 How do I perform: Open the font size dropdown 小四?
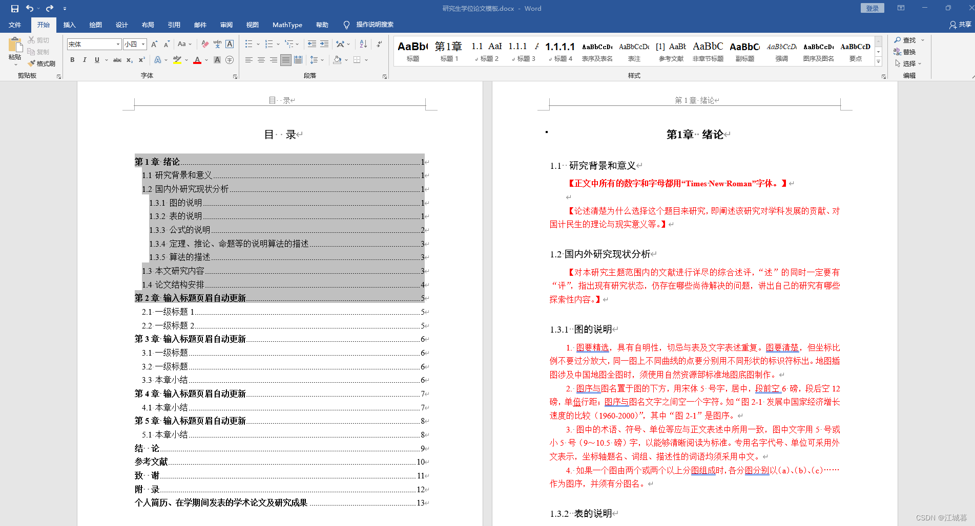coord(143,45)
